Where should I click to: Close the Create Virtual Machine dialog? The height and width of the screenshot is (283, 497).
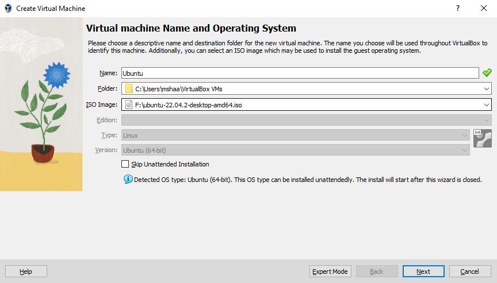click(x=484, y=8)
